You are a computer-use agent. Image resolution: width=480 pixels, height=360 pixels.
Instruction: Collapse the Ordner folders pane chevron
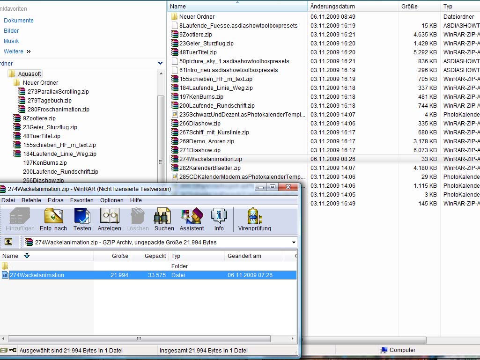click(x=160, y=63)
